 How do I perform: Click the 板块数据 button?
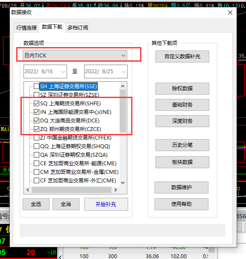click(182, 162)
